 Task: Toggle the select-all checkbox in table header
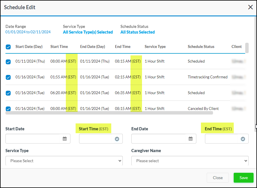click(8, 47)
